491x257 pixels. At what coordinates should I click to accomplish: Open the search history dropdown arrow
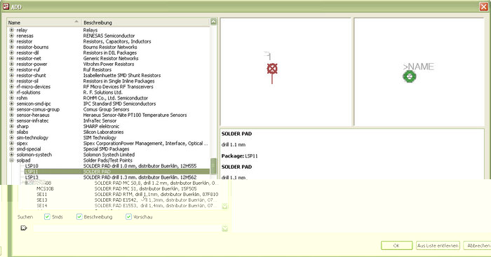(225, 228)
